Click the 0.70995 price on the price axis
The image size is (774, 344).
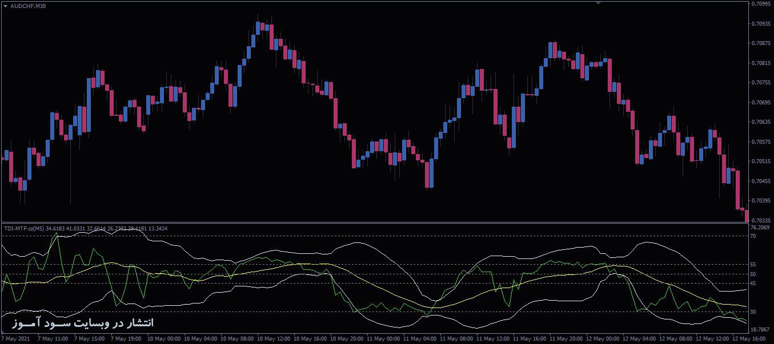[x=761, y=4]
